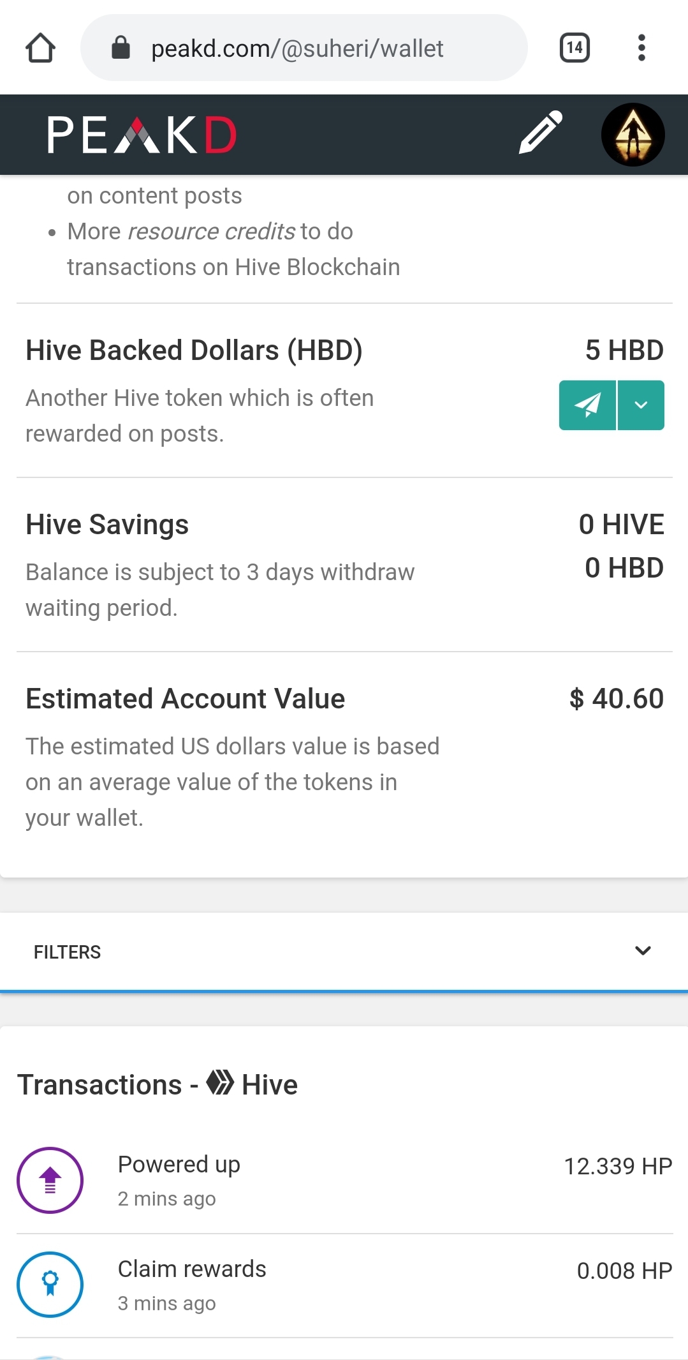Tap the lock icon in the address bar

[x=121, y=48]
